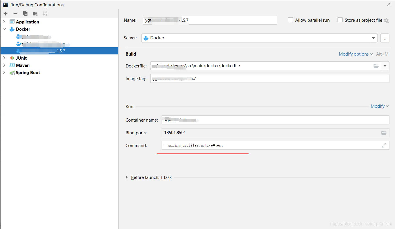Open the Dockerfile path dropdown arrow
This screenshot has width=395, height=229.
click(x=385, y=66)
